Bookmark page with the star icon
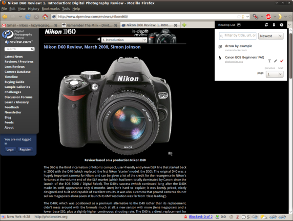293x221 pixels. tap(239, 17)
